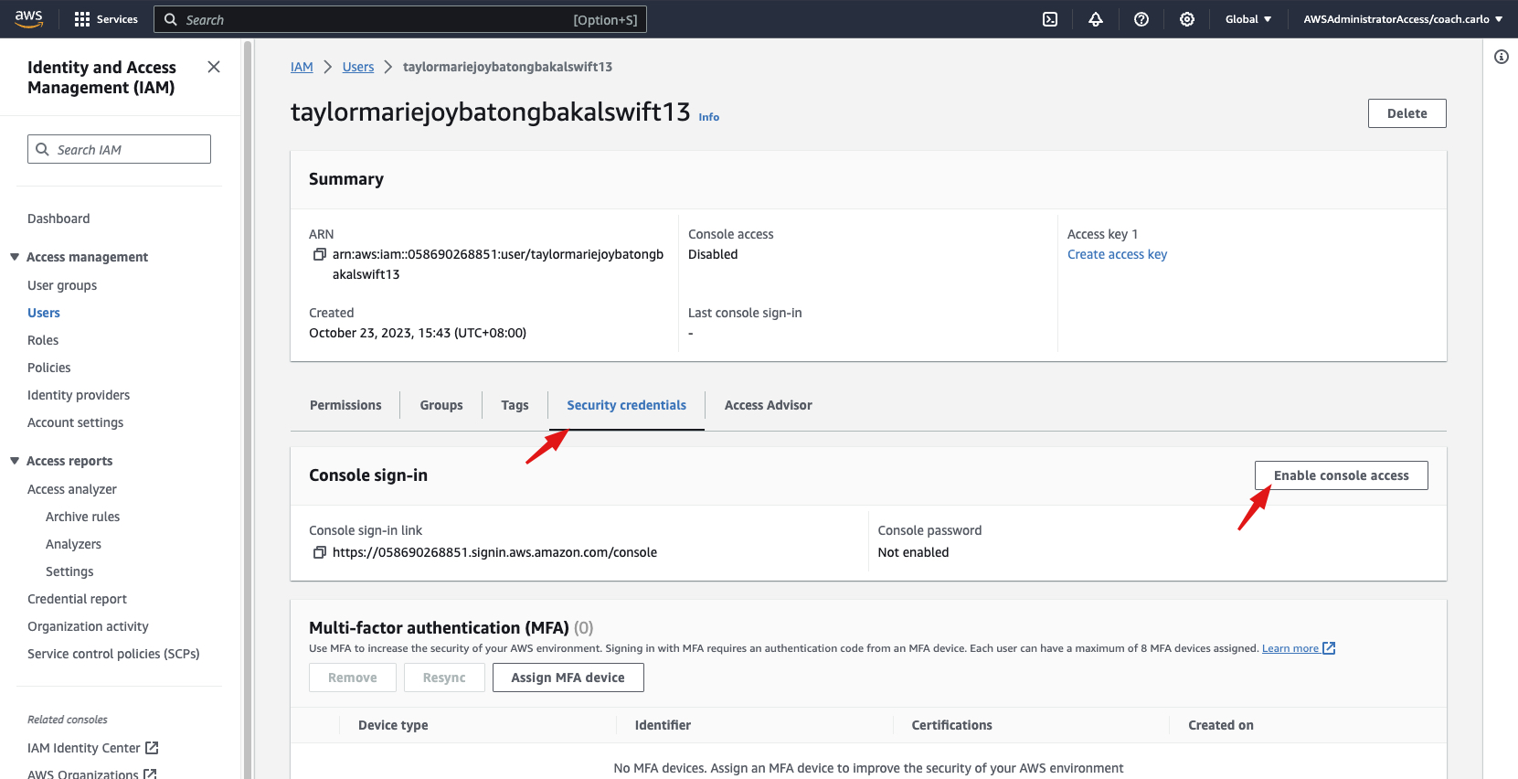
Task: Open AWS CloudShell icon in top bar
Action: [x=1050, y=19]
